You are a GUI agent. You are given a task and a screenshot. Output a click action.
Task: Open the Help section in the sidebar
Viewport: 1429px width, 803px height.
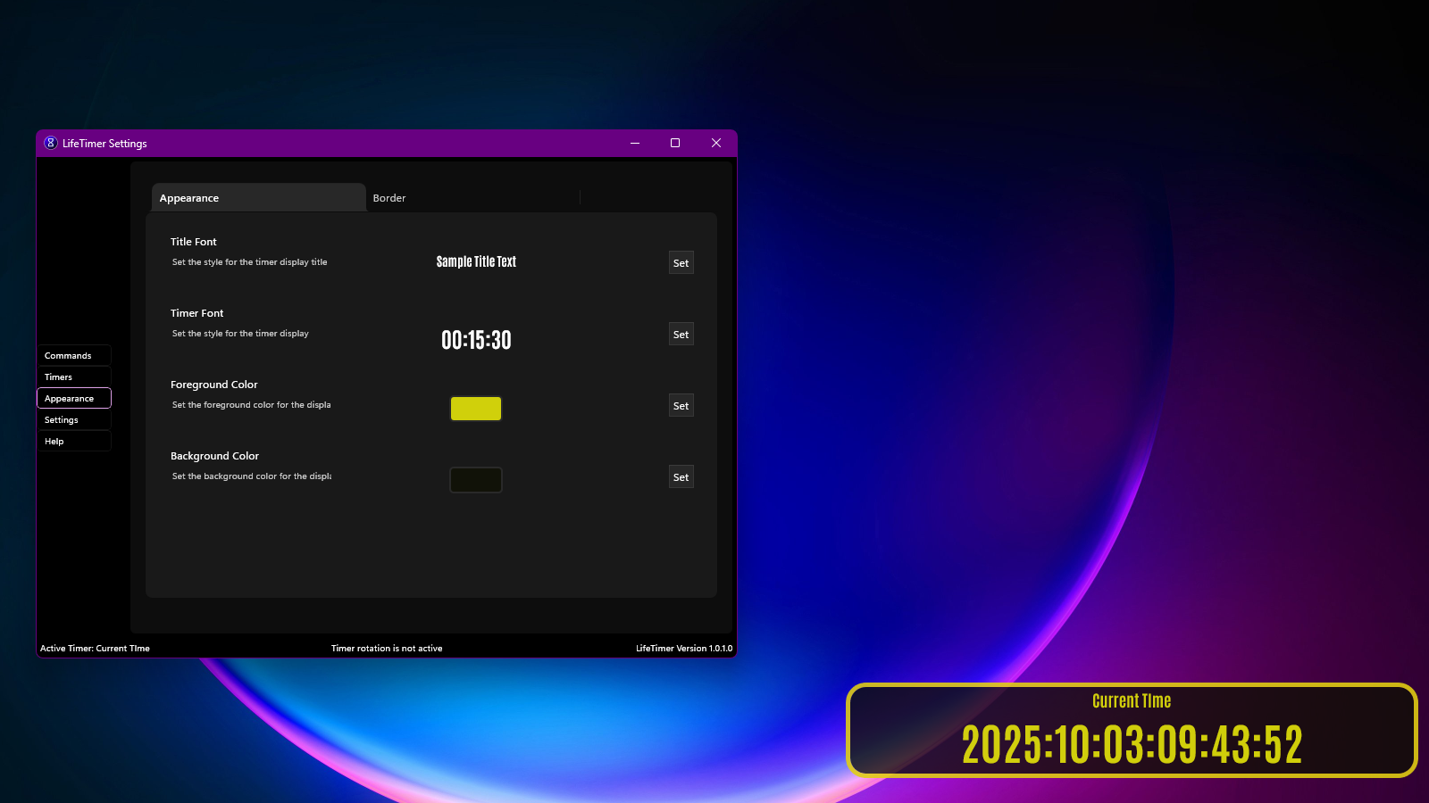point(74,441)
